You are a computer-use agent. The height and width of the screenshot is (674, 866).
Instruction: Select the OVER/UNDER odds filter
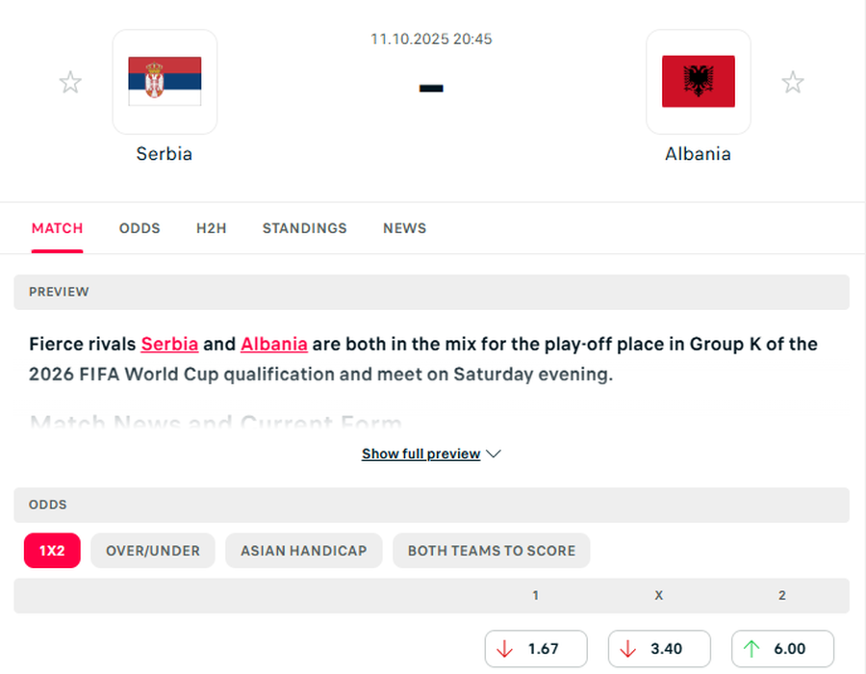click(x=153, y=551)
